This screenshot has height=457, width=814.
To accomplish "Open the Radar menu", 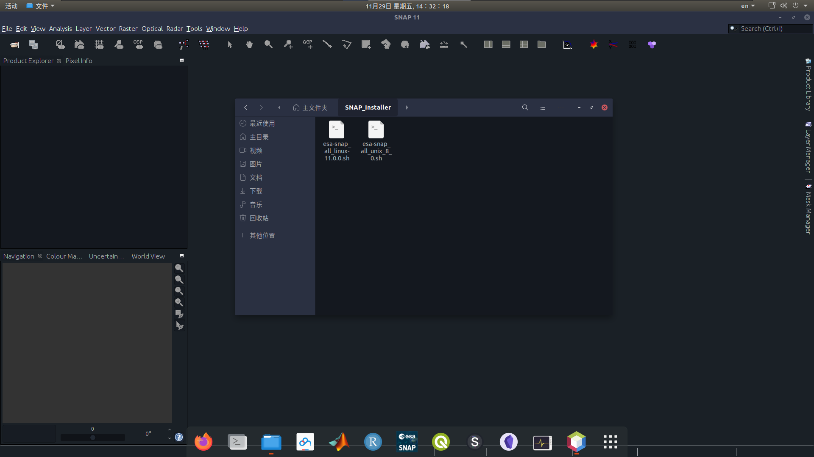I will click(175, 29).
